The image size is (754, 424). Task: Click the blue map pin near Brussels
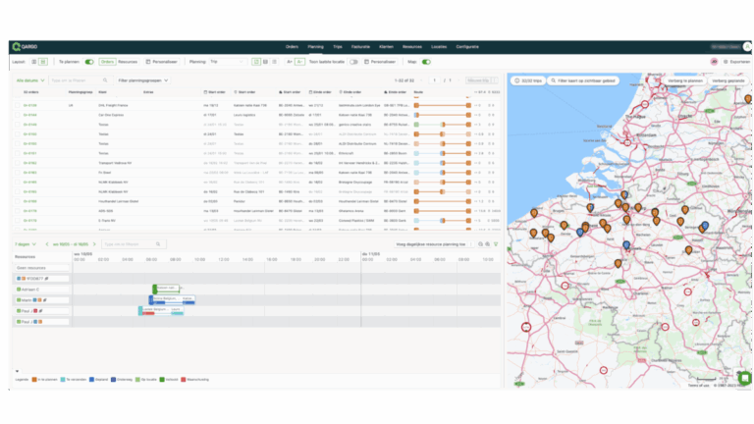(x=626, y=245)
